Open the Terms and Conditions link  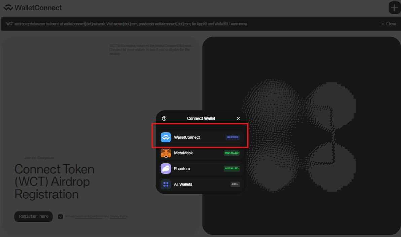click(x=89, y=216)
